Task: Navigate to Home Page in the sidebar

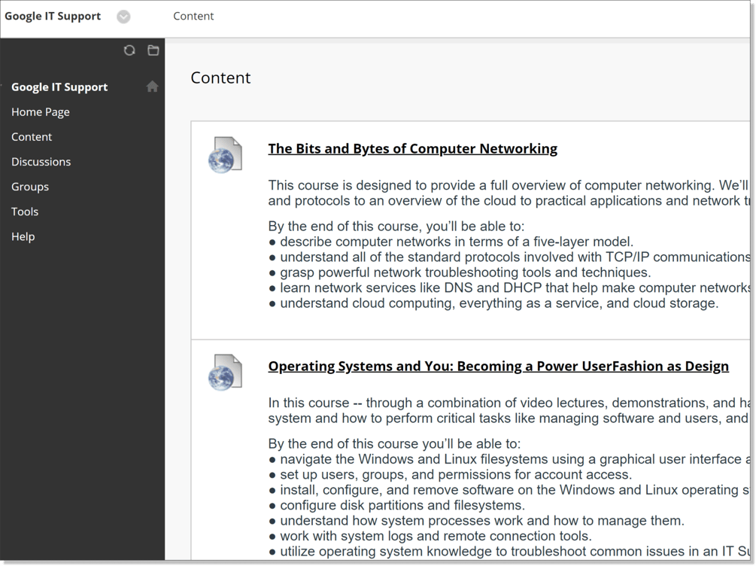Action: (41, 111)
